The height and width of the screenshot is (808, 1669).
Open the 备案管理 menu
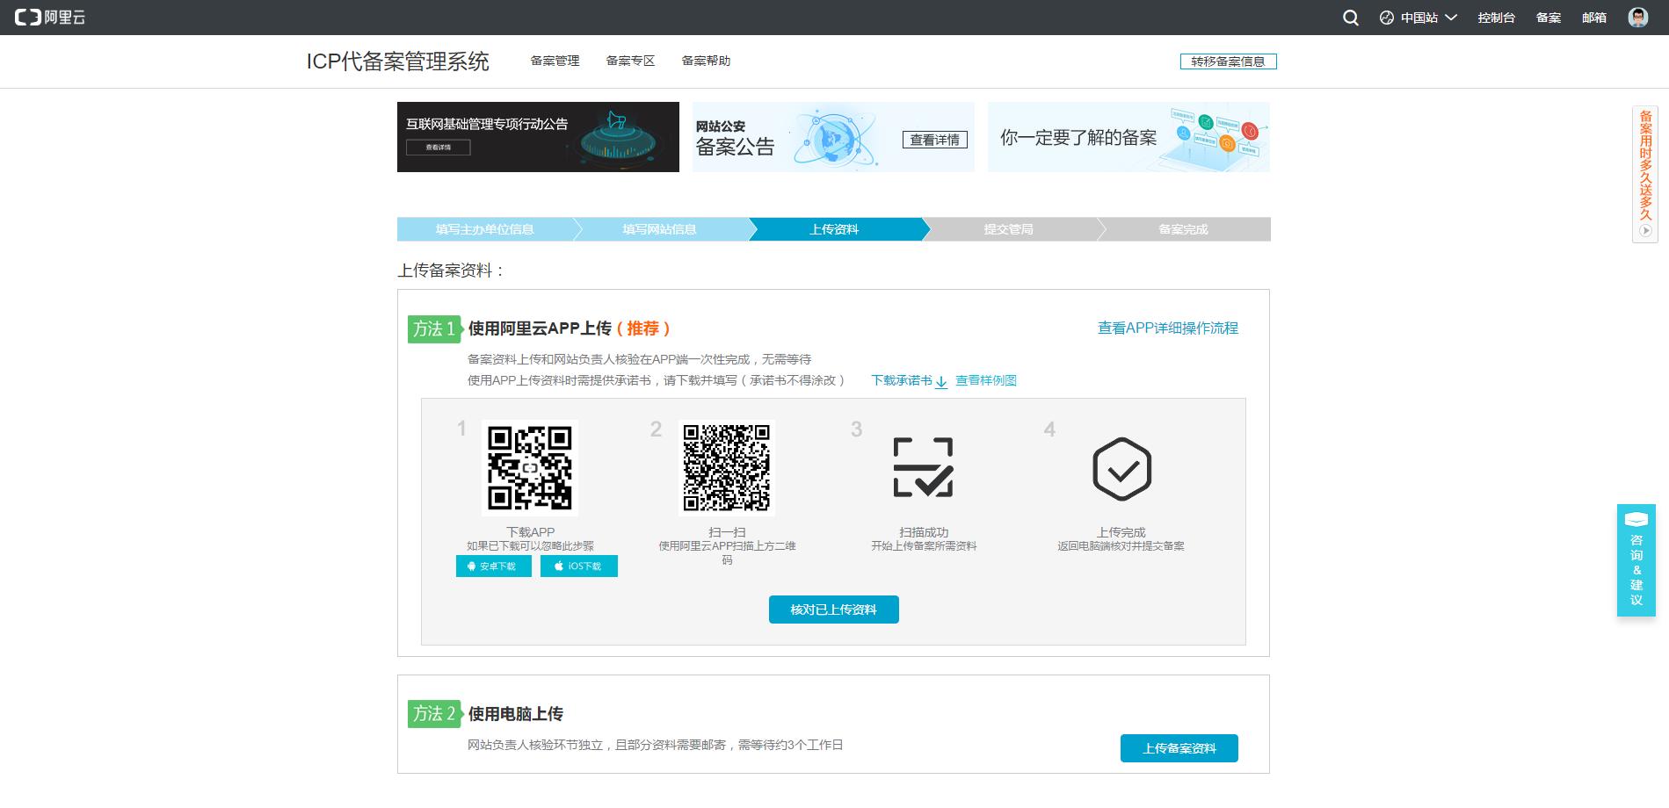(555, 61)
